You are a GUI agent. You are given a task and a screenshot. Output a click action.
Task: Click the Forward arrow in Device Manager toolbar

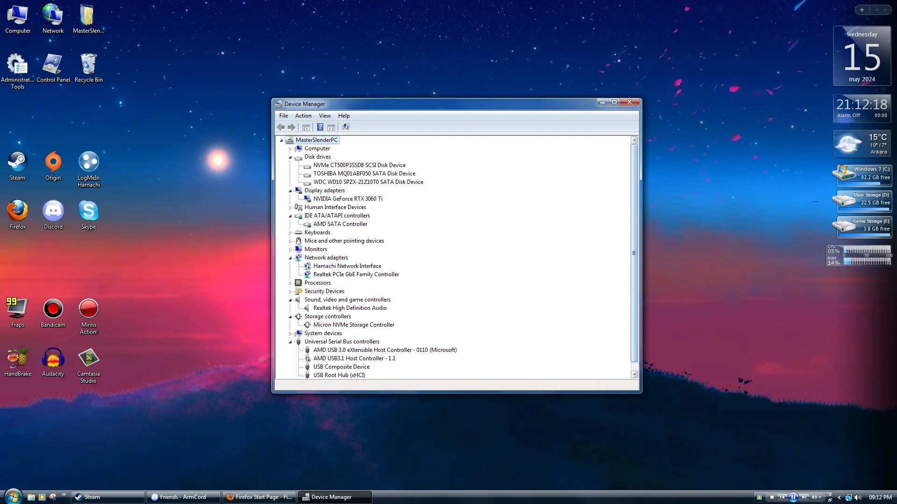(x=292, y=127)
